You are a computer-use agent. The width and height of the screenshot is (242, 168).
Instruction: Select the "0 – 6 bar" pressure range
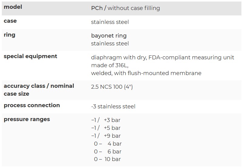coord(108,152)
